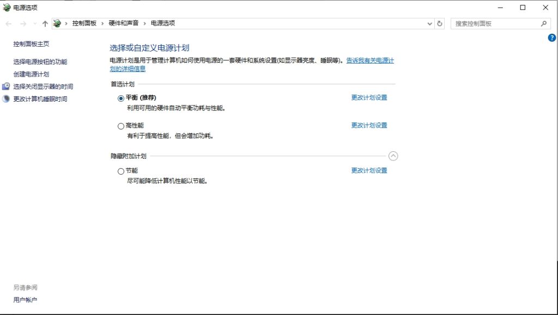Click the forward navigation arrow
Viewport: 558px width, 315px height.
[x=23, y=24]
